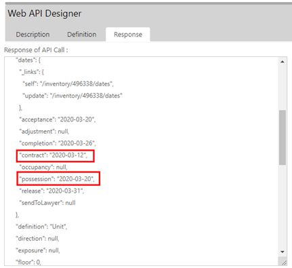
Task: Click the "release": "2020-03-31" line
Action: (51, 191)
